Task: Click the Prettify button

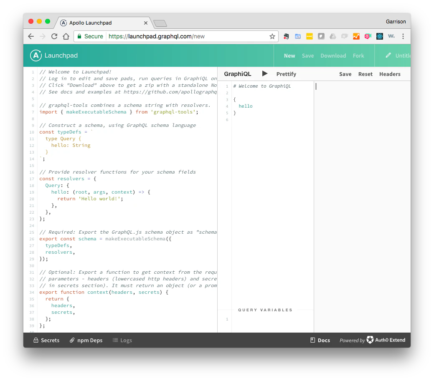Action: (x=286, y=74)
